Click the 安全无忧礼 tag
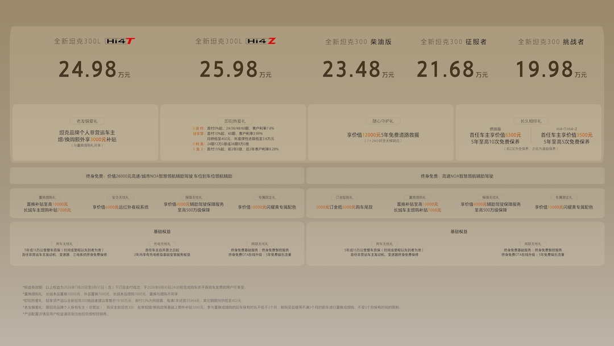Screen dimensions: 614x346 point(120,197)
